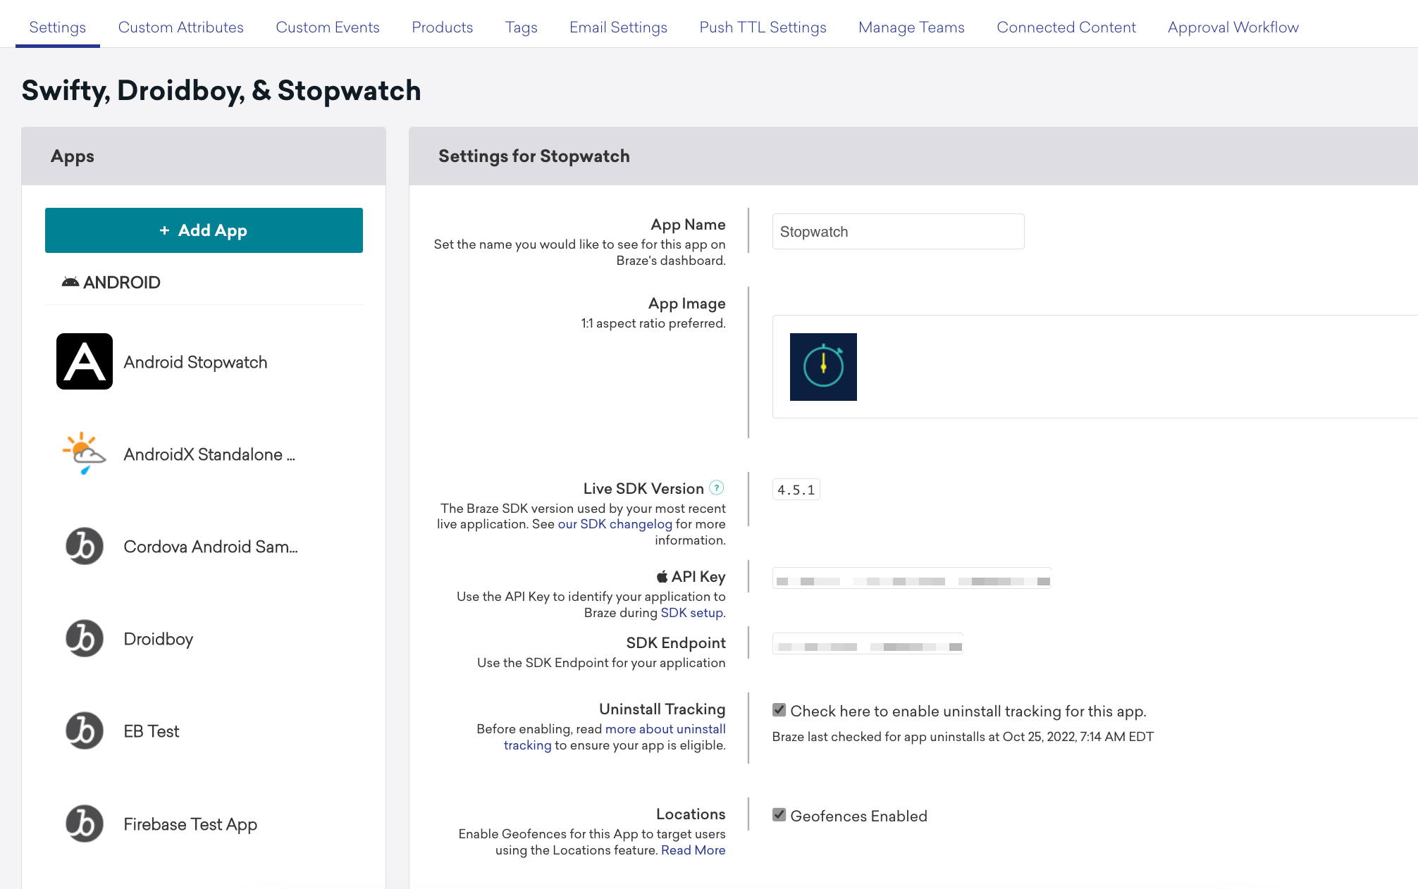The width and height of the screenshot is (1418, 889).
Task: Click the stopwatch app image thumbnail
Action: point(823,367)
